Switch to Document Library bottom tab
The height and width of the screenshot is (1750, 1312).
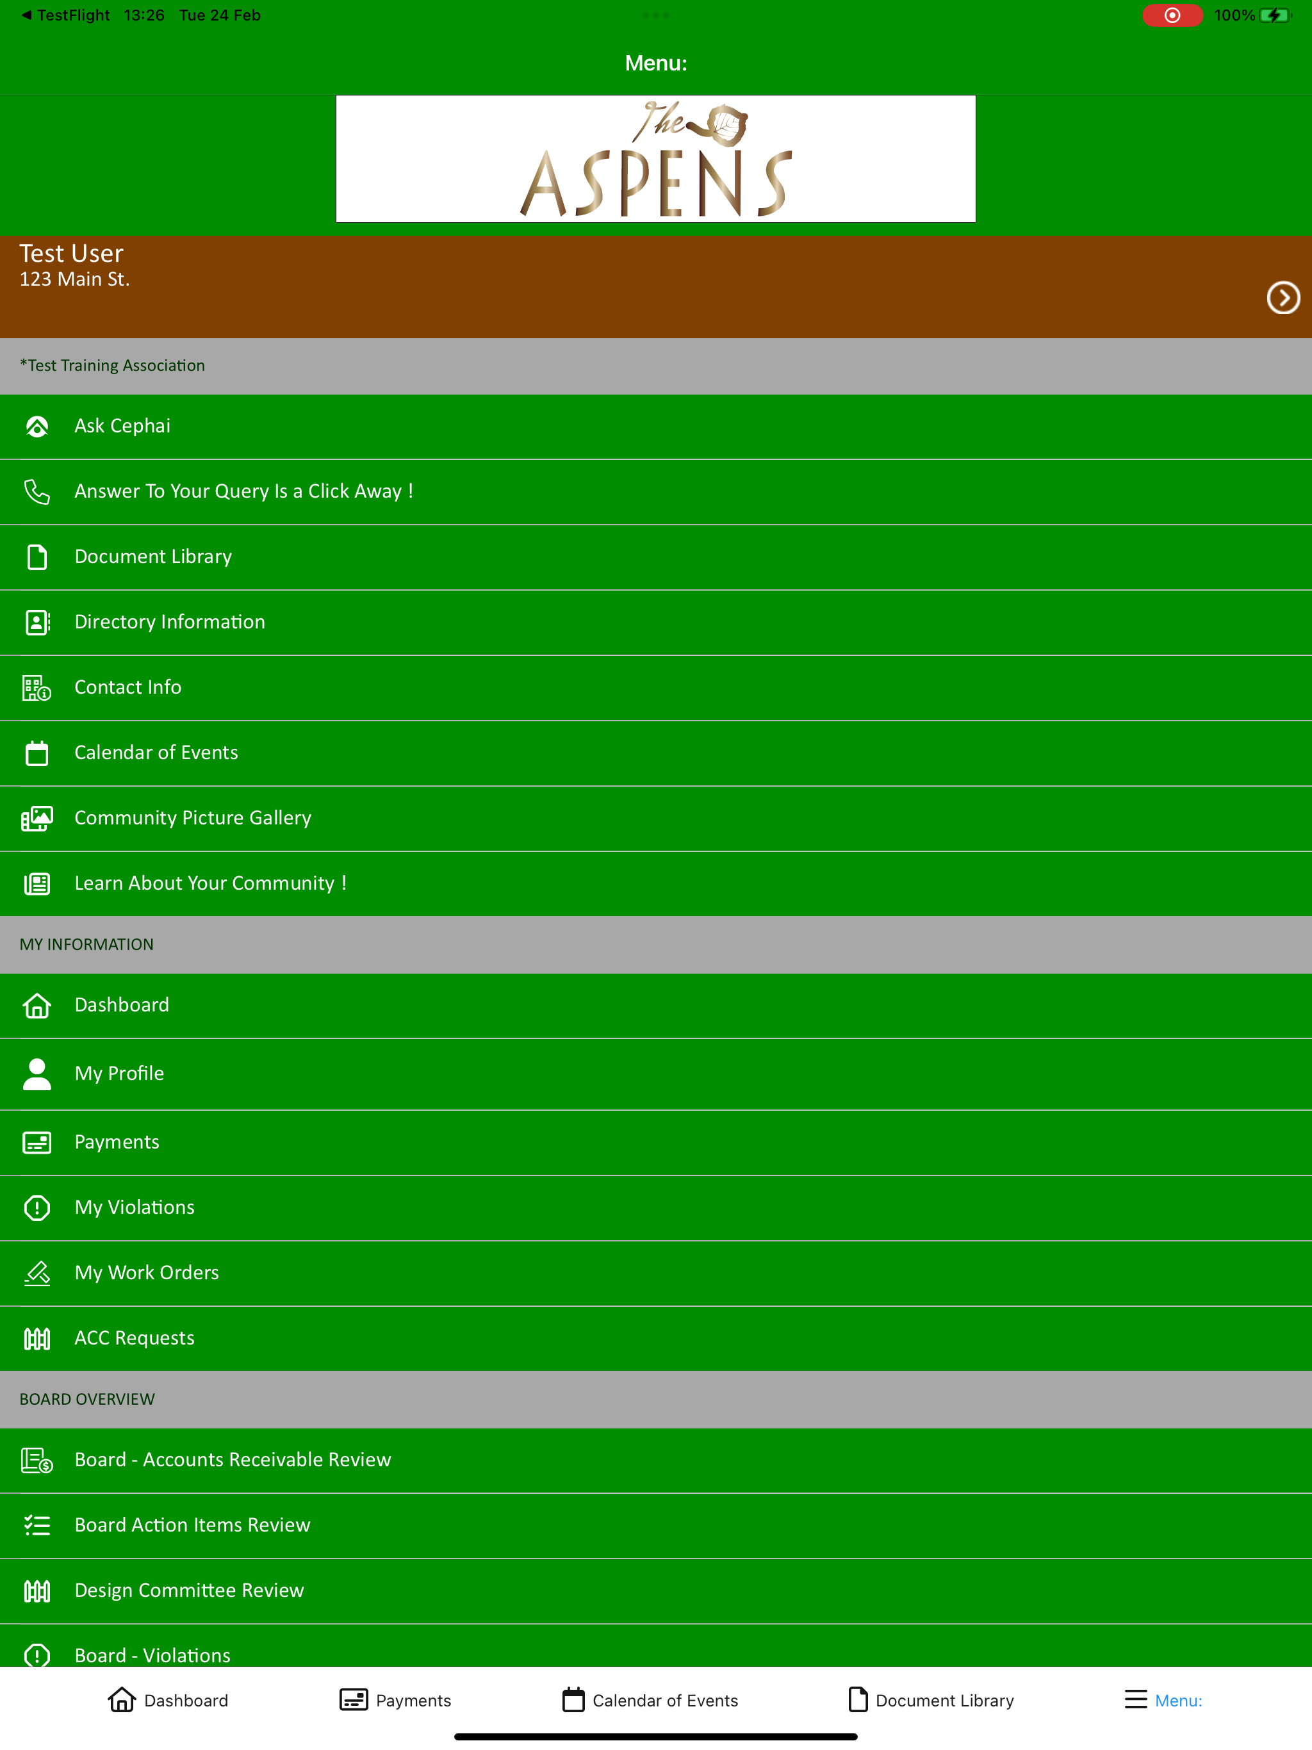(931, 1699)
